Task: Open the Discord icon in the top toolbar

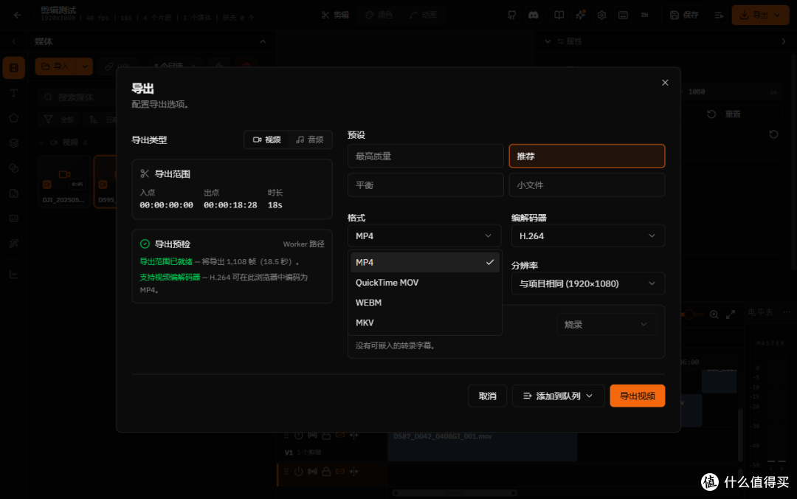Action: click(x=534, y=15)
